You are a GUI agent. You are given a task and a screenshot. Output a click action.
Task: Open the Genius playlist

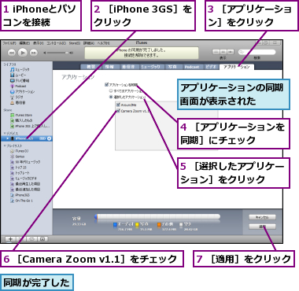pyautogui.click(x=17, y=157)
